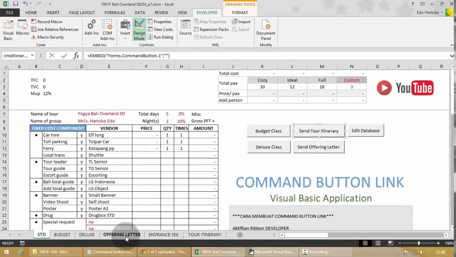Customize the Quick Access Toolbar dropdown
456x257 pixels.
point(50,4)
